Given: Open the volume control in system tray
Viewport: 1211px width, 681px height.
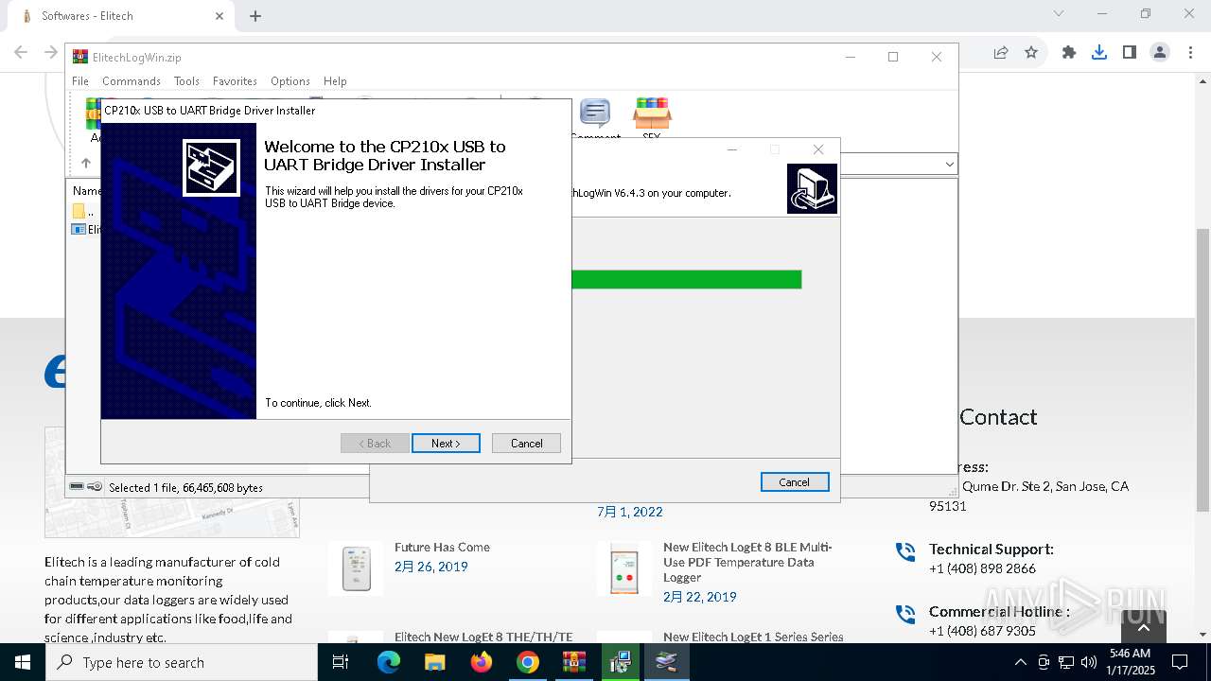Looking at the screenshot, I should pos(1089,662).
